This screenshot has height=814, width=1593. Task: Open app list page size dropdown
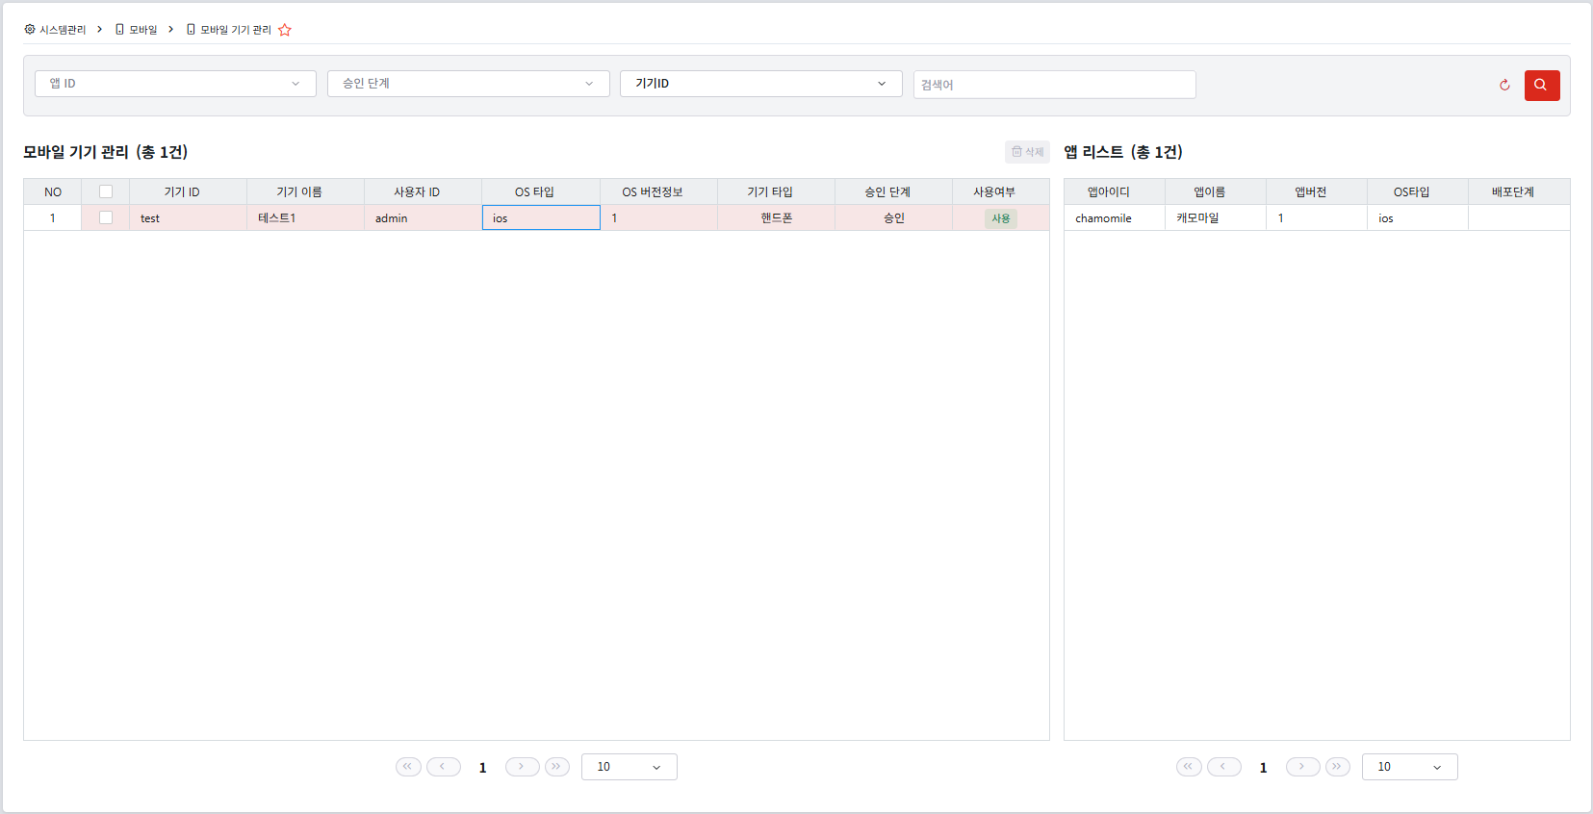(x=1409, y=767)
